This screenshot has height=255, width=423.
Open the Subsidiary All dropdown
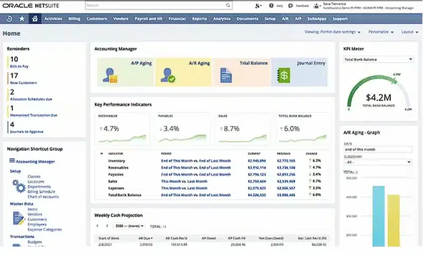[x=378, y=162]
